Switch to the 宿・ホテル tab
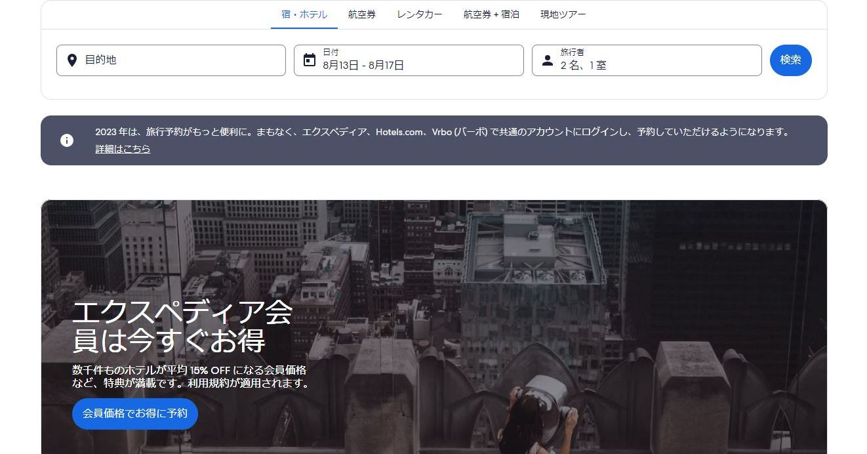This screenshot has height=454, width=867. click(304, 14)
